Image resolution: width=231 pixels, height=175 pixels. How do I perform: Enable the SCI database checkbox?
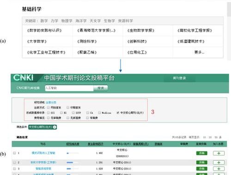[48, 113]
